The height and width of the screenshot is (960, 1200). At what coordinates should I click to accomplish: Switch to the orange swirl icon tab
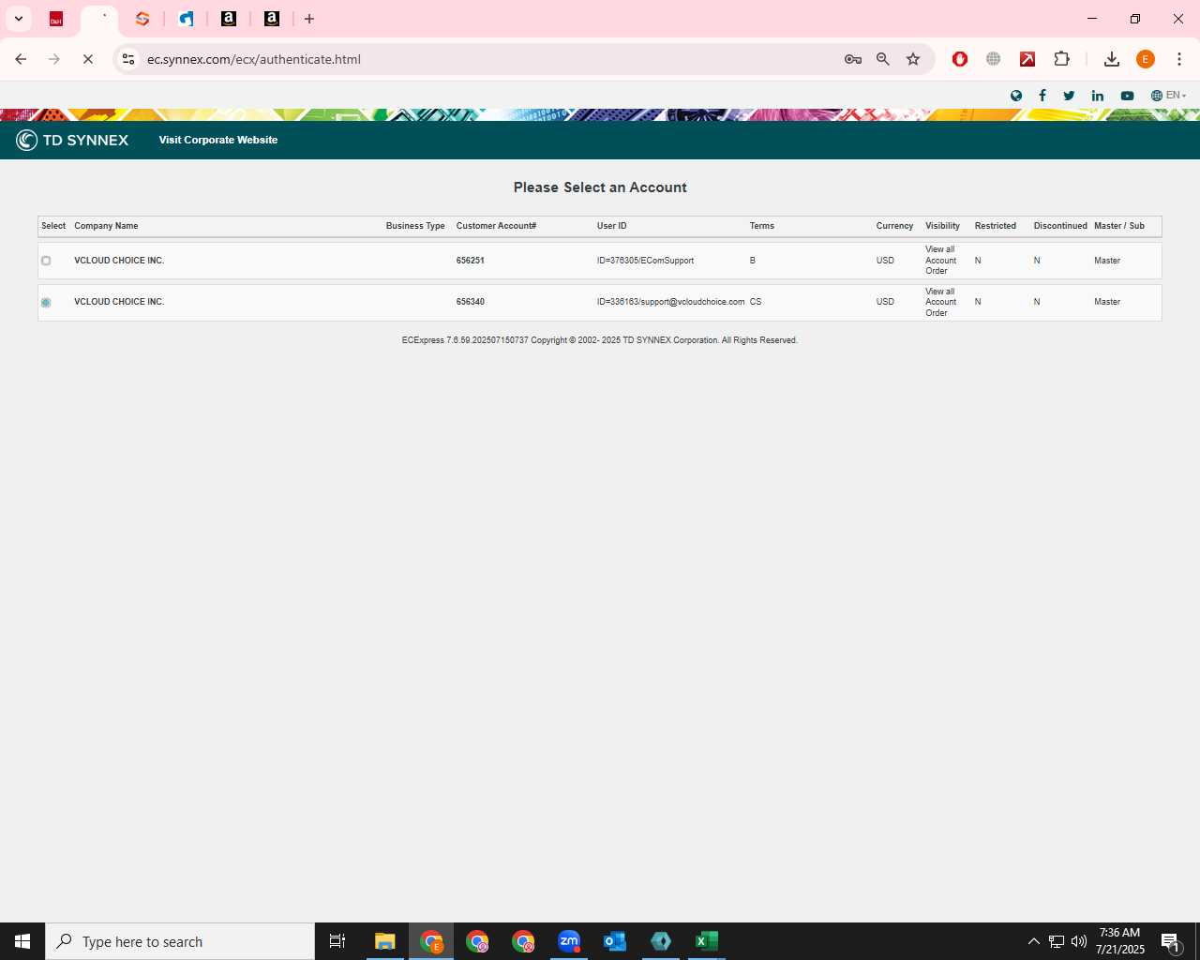pyautogui.click(x=142, y=19)
